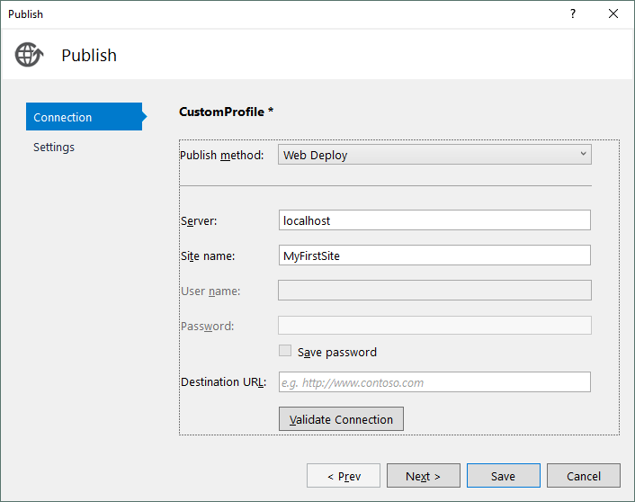Switch to the Settings tab
This screenshot has width=635, height=502.
pyautogui.click(x=54, y=147)
